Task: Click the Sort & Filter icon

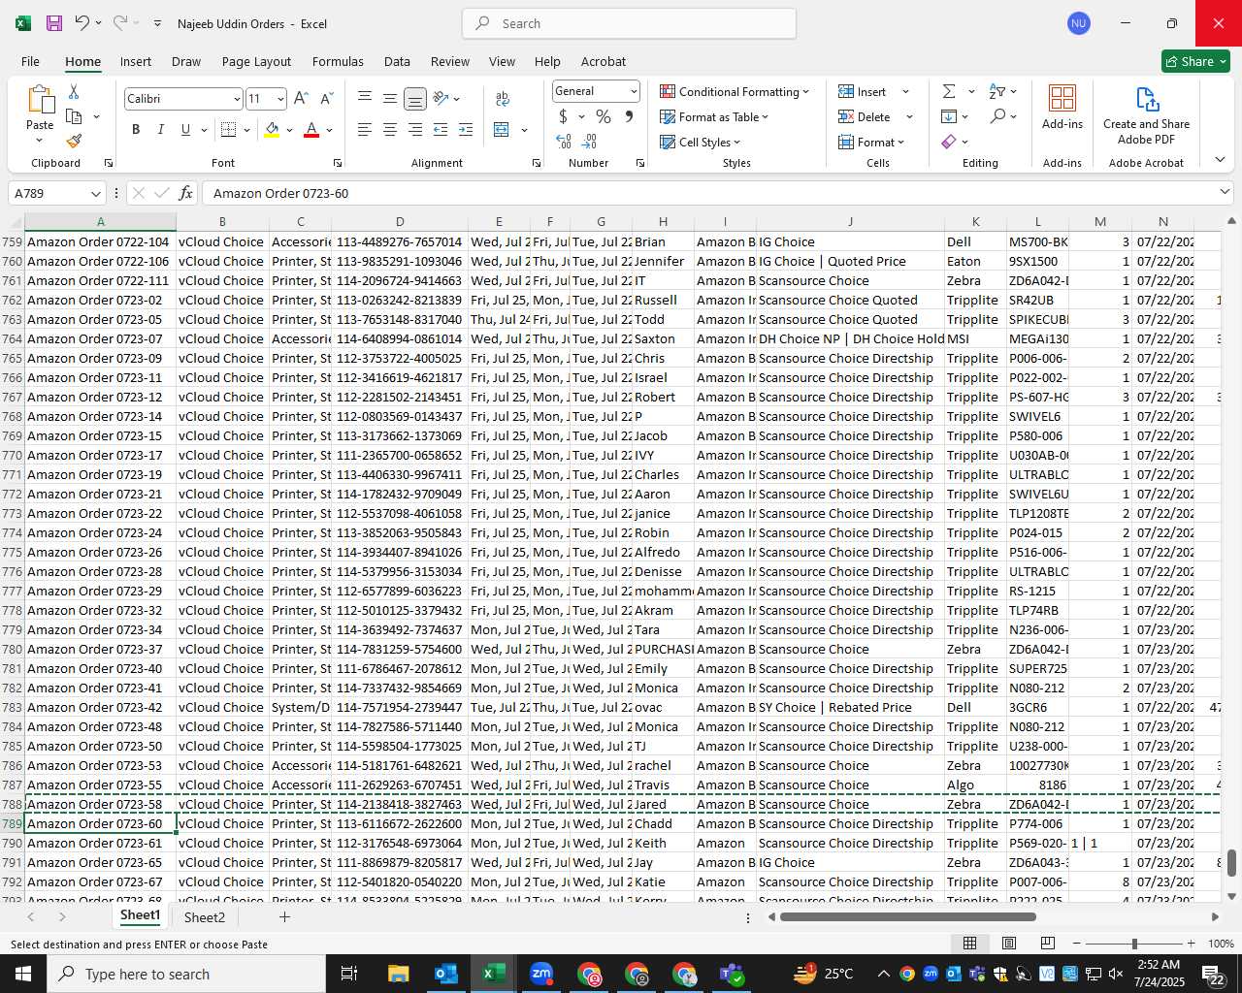Action: [x=997, y=91]
